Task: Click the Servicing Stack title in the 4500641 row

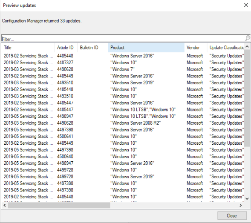Action: [28, 136]
